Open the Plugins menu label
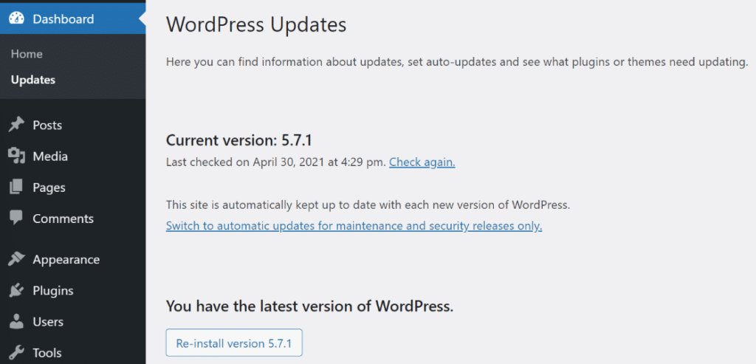 tap(53, 291)
